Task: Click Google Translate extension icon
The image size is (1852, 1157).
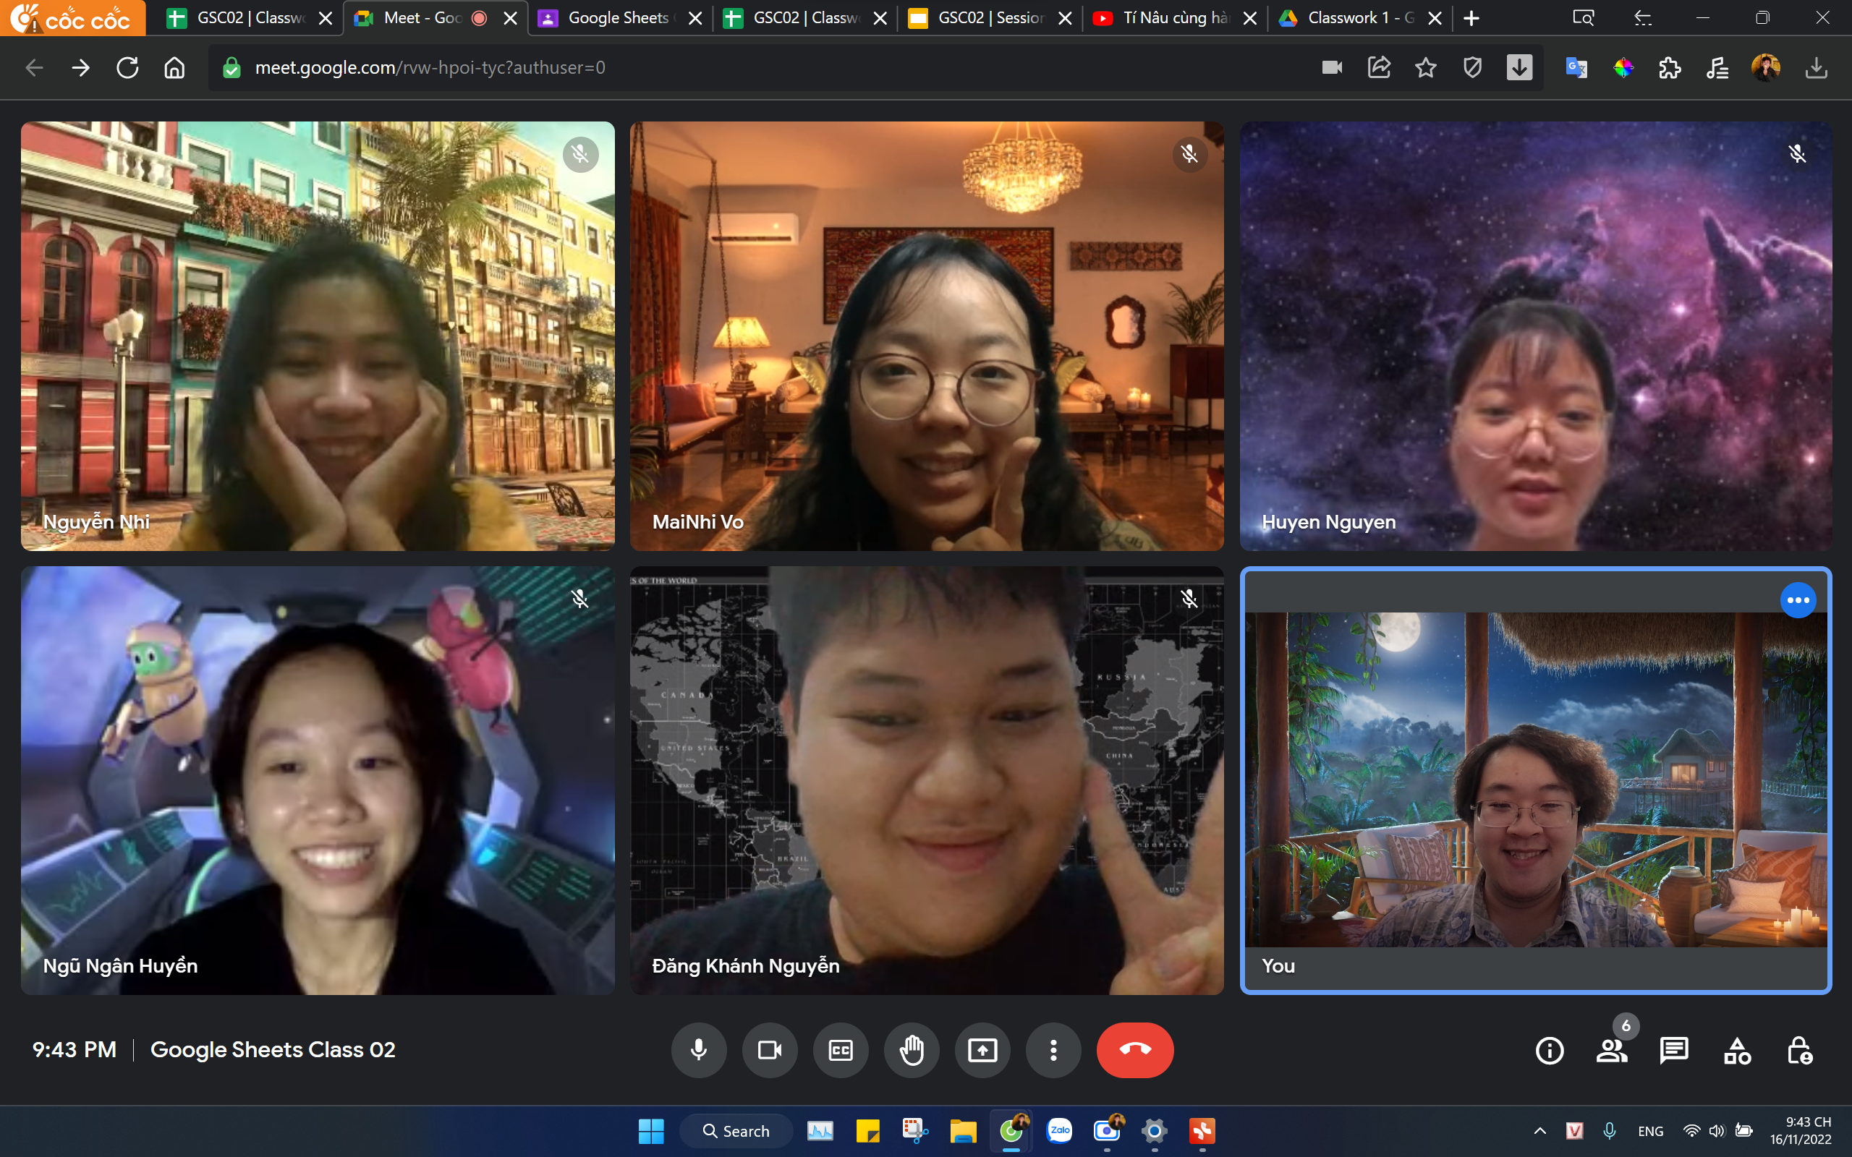Action: [x=1576, y=67]
